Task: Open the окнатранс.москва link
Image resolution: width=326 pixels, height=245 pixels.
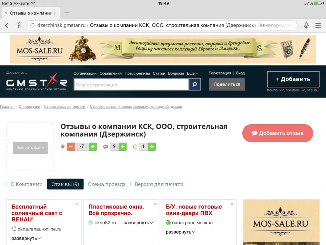Action: 192,223
